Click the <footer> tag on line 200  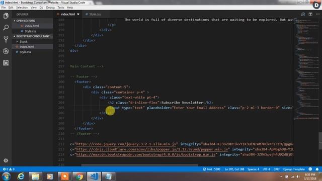click(x=83, y=82)
